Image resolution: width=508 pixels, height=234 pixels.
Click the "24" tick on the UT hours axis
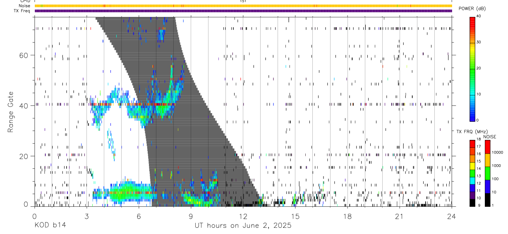(x=452, y=215)
